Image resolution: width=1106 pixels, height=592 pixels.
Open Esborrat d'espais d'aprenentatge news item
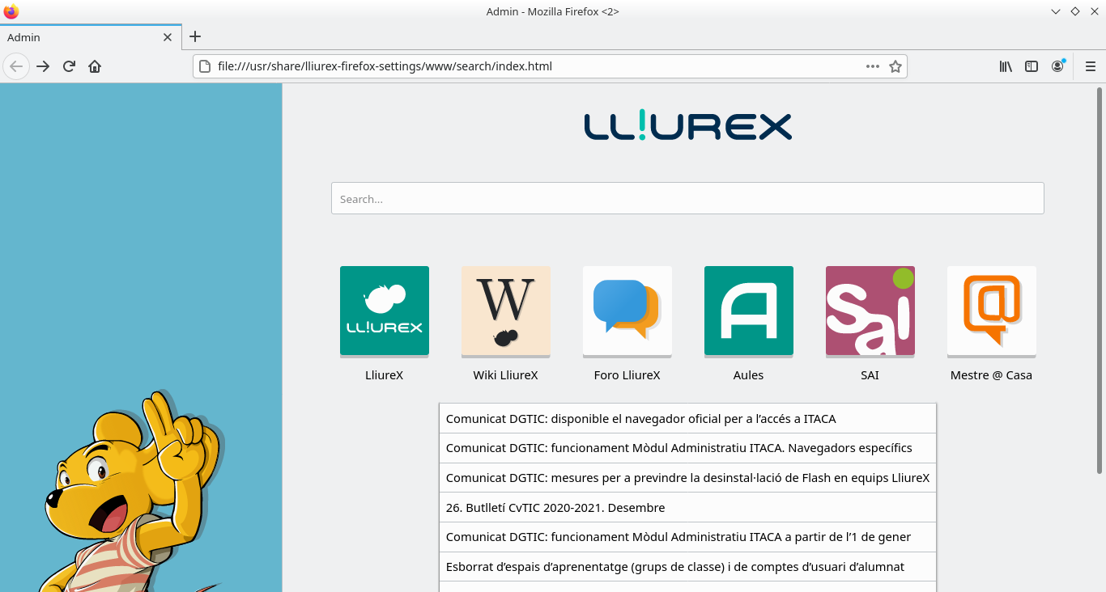[x=687, y=567]
